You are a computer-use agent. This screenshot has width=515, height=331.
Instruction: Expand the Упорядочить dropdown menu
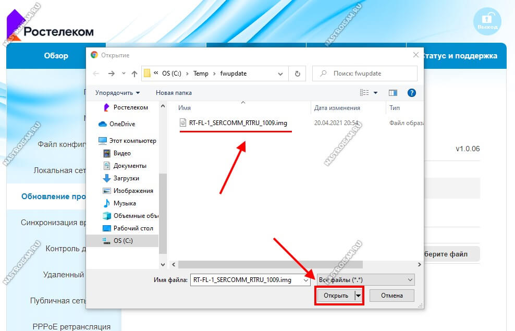[x=117, y=93]
